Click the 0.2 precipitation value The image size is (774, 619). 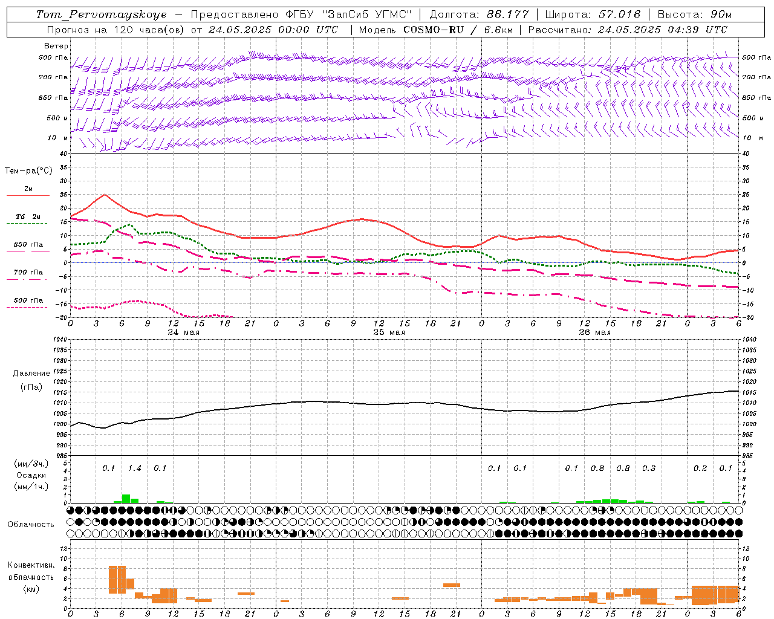tap(700, 468)
